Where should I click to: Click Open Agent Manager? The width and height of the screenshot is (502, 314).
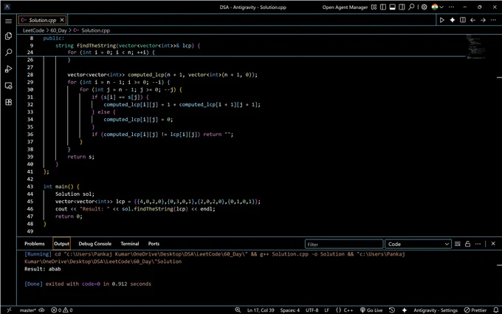345,7
